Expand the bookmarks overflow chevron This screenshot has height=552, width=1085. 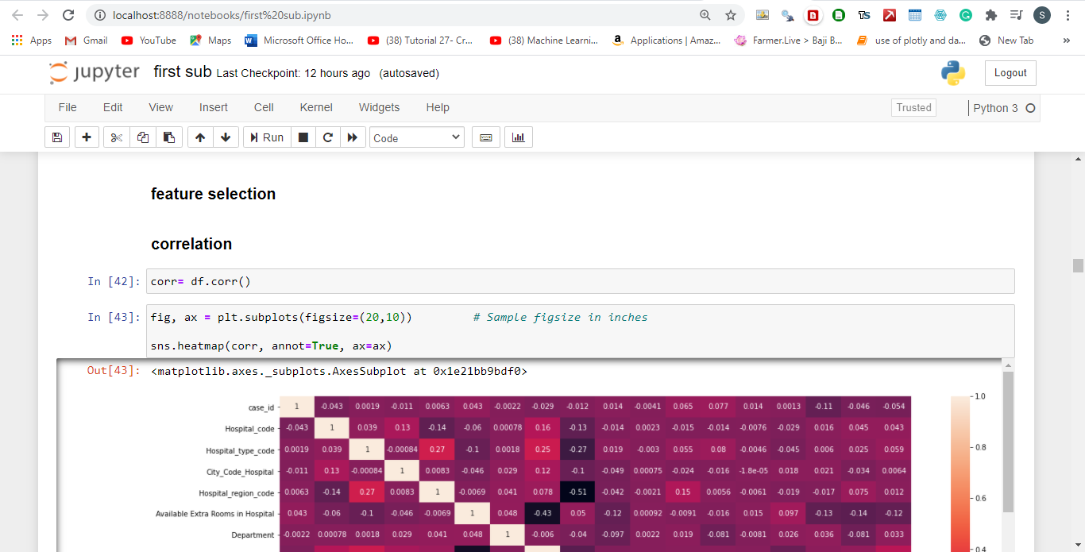click(1066, 41)
